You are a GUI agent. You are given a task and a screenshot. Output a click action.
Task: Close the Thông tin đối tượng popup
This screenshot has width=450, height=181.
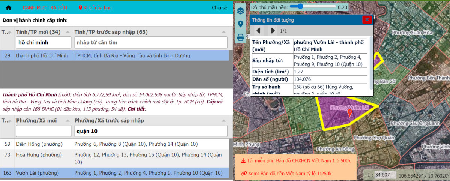(367, 20)
